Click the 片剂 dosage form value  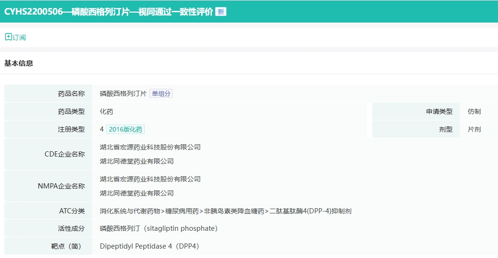click(474, 129)
